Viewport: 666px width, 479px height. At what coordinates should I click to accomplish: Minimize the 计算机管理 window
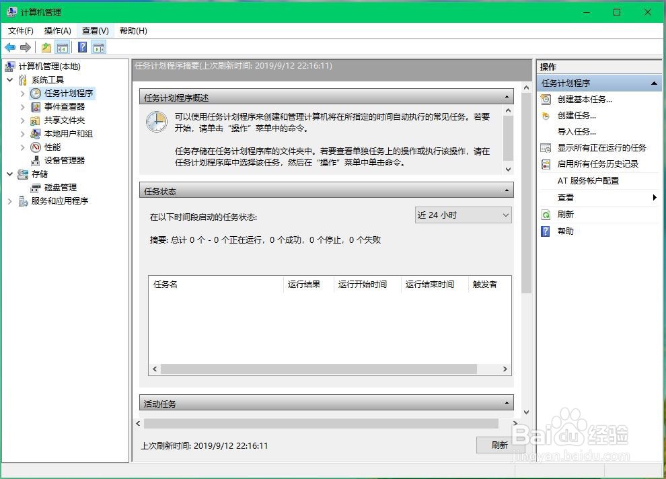(x=587, y=12)
